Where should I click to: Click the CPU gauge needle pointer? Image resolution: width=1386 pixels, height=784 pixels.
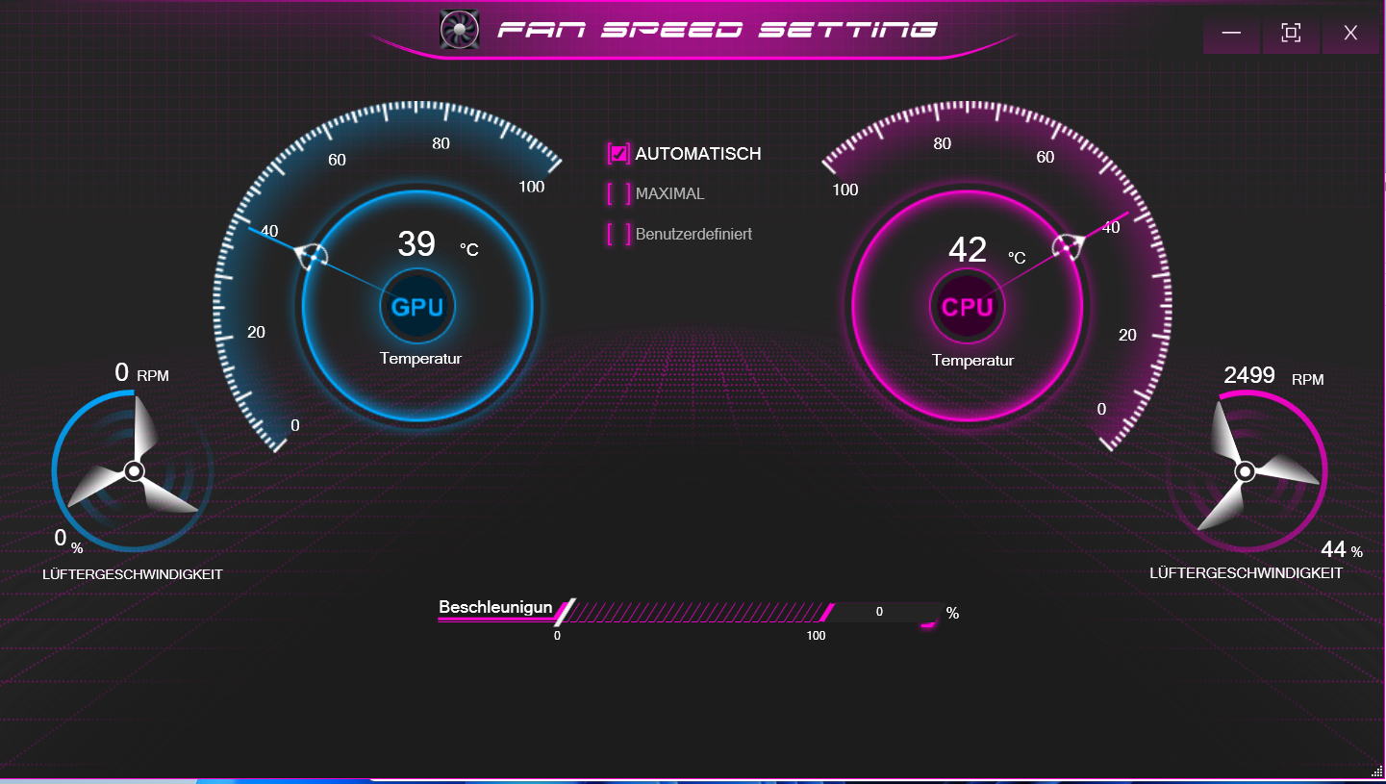pos(1068,247)
